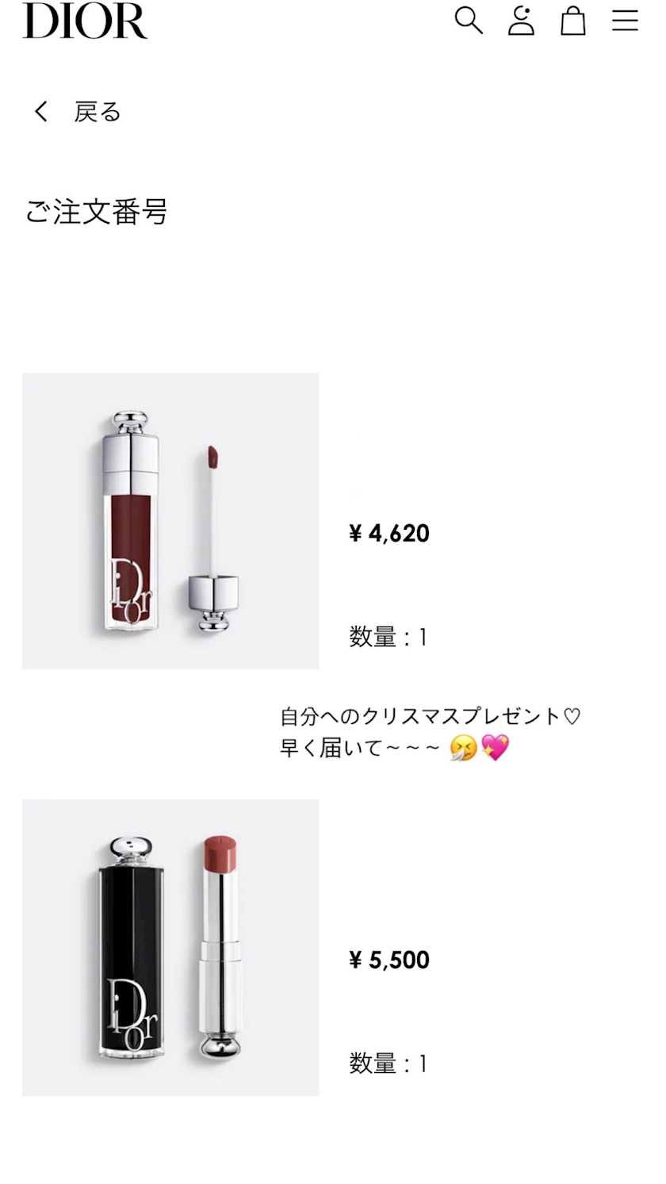Image resolution: width=666 pixels, height=1184 pixels.
Task: Click the ご注文番号 heading
Action: tap(96, 213)
